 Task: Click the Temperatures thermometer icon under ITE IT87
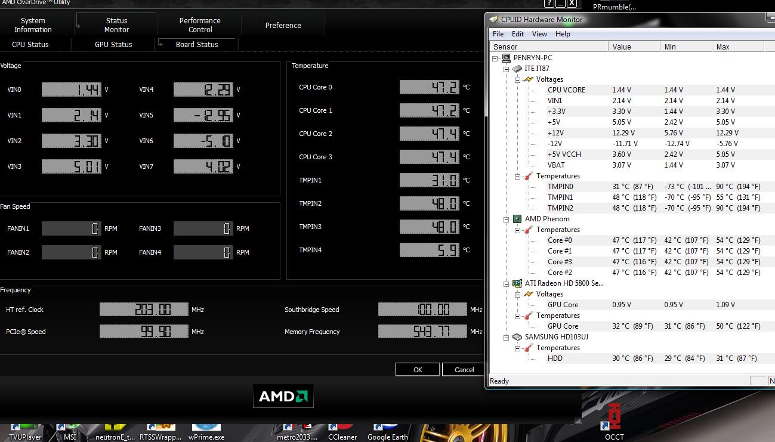pyautogui.click(x=529, y=176)
